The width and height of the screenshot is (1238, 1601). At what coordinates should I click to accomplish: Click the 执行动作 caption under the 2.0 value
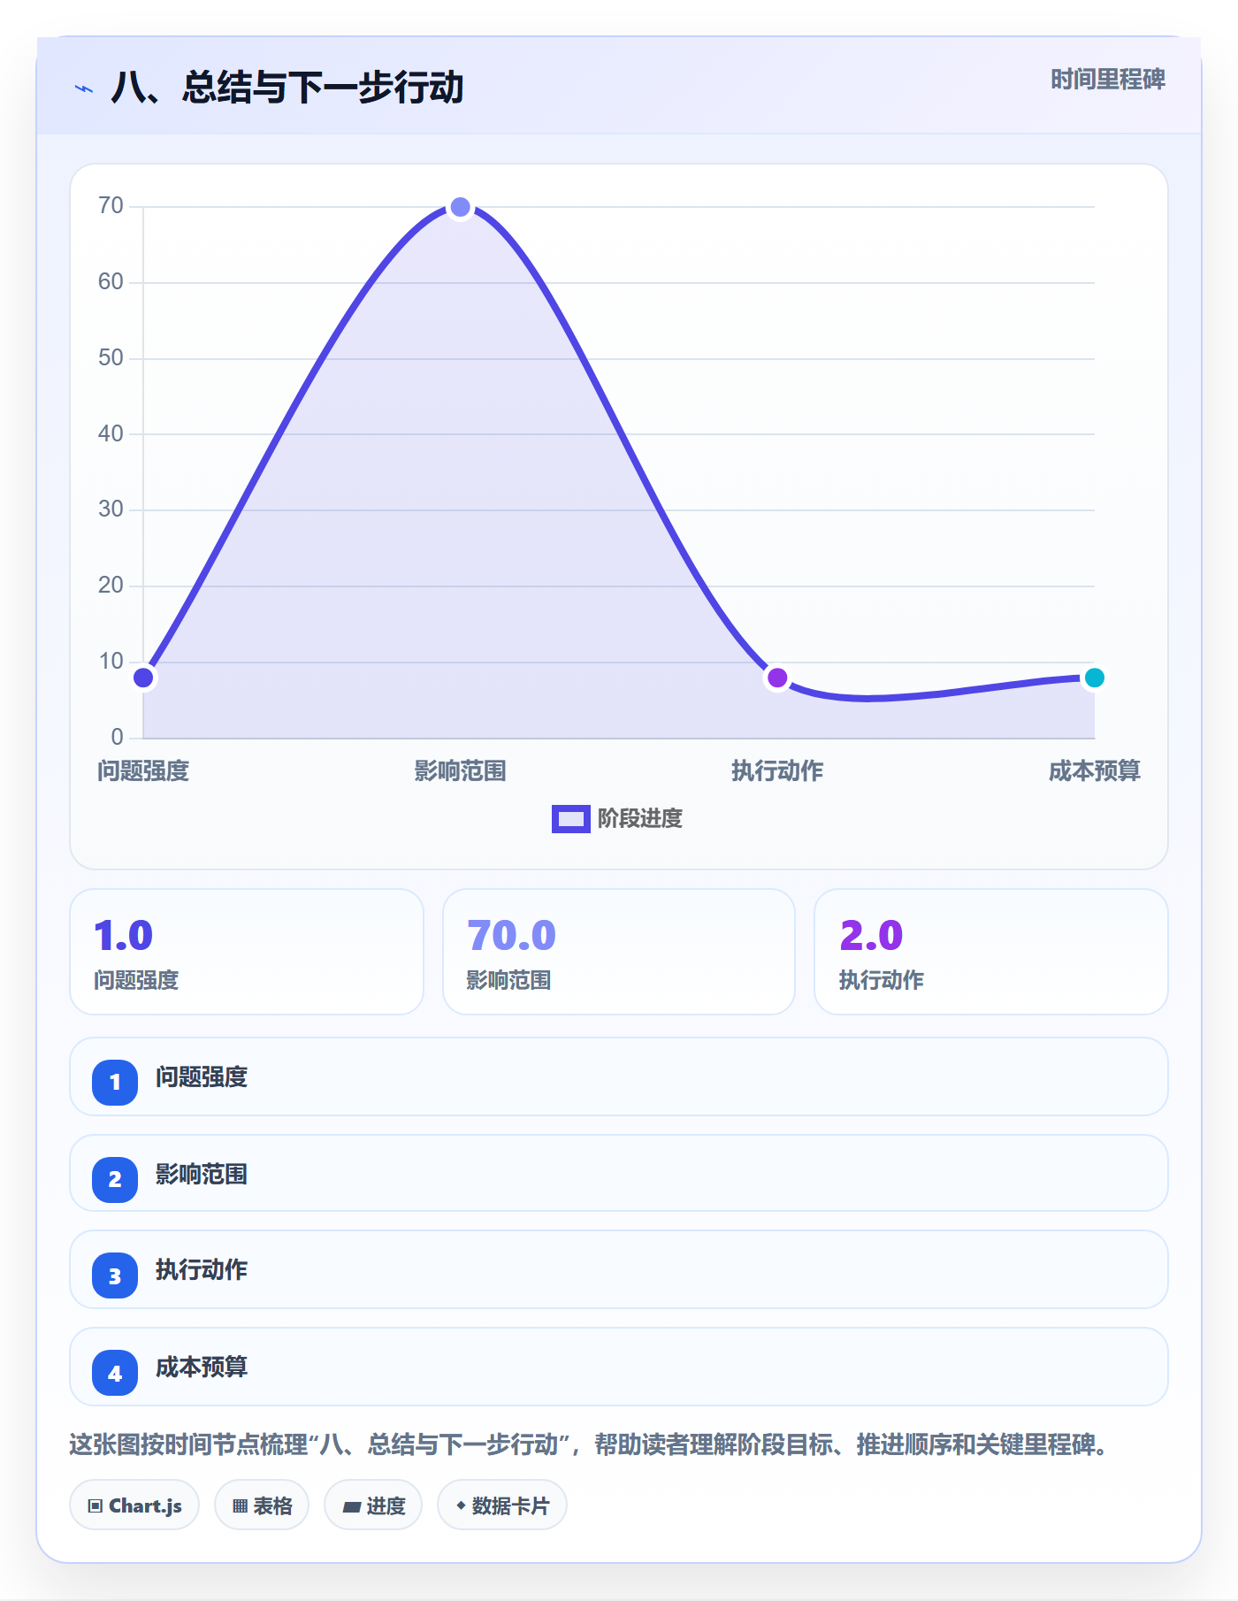[881, 980]
